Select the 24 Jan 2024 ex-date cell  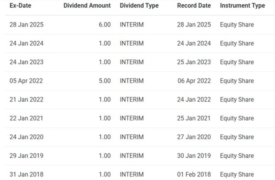[x=26, y=43]
